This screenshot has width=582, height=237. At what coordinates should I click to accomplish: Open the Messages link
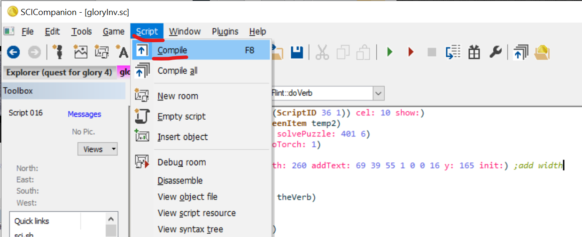click(x=84, y=114)
